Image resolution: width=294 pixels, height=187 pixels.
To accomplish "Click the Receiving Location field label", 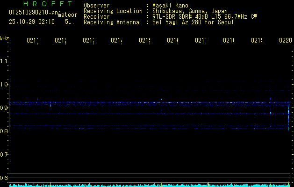I will [x=113, y=11].
